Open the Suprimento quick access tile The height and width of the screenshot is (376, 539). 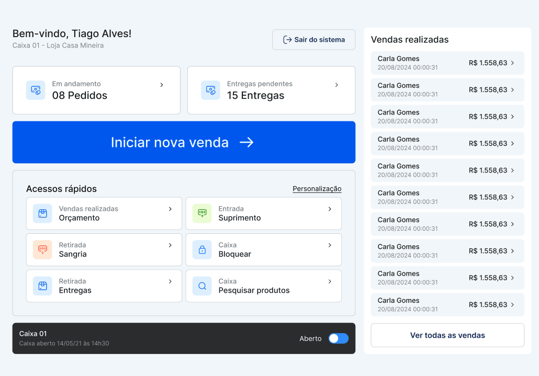[x=263, y=213]
